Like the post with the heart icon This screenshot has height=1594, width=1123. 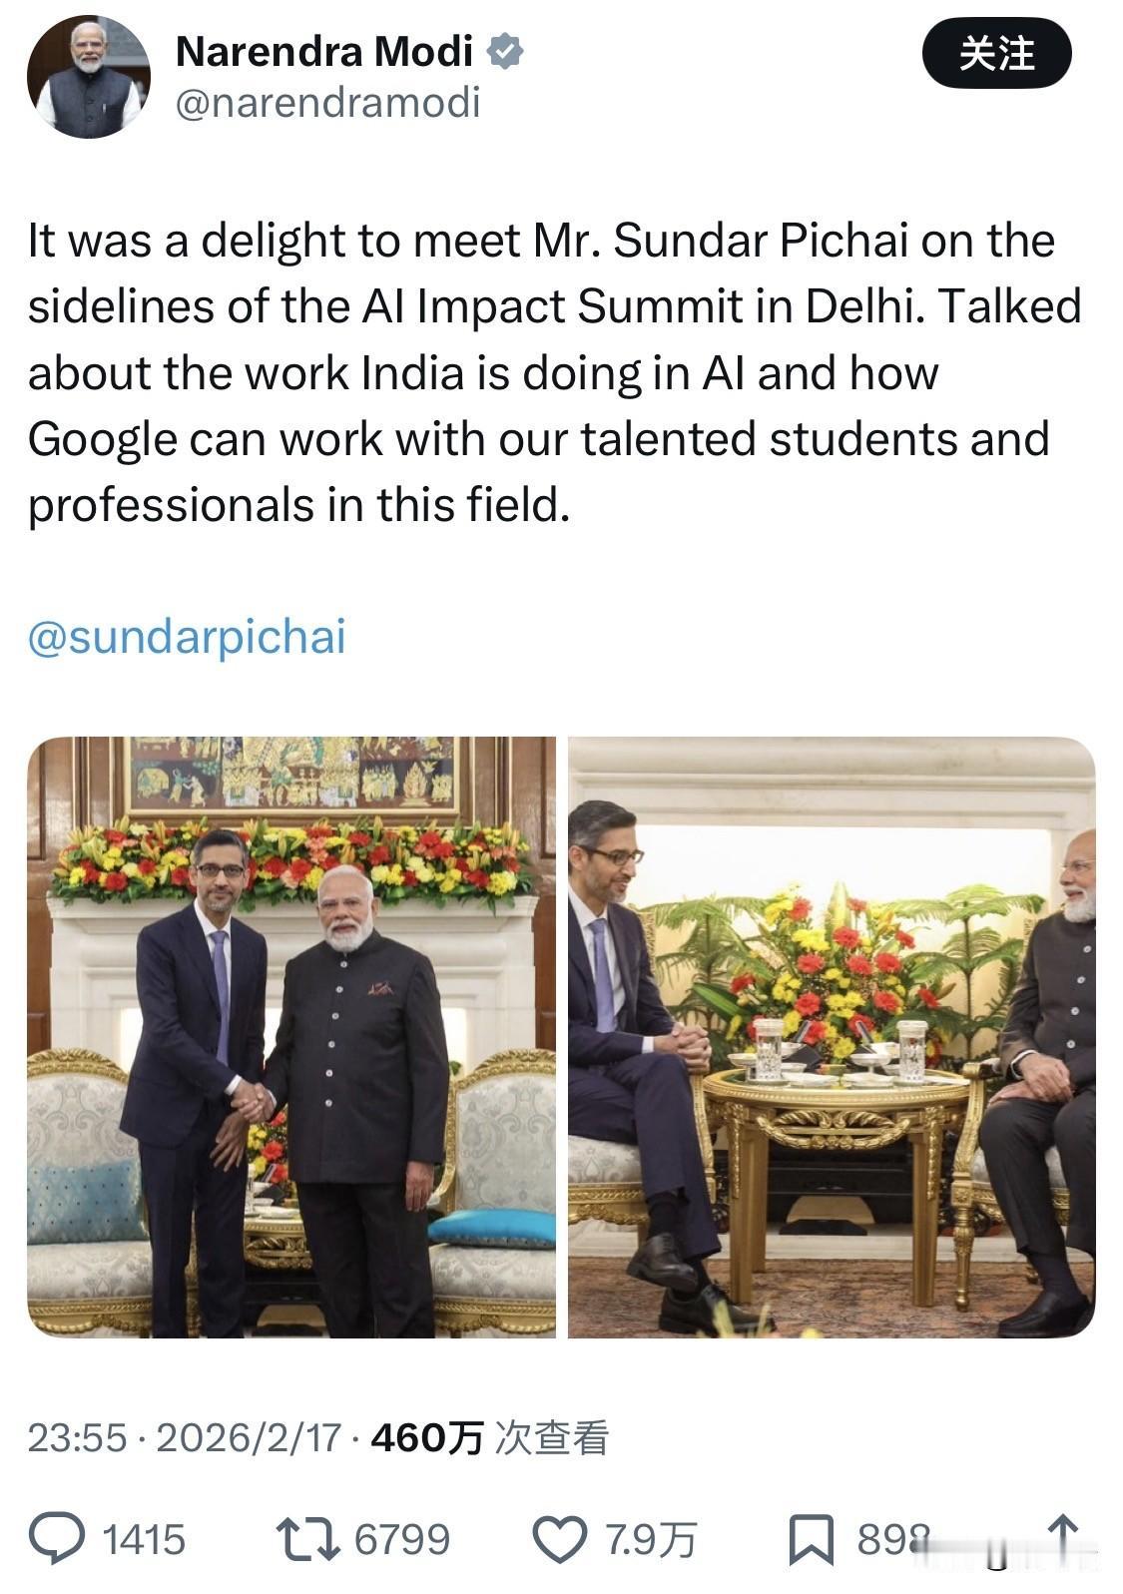pyautogui.click(x=559, y=1539)
